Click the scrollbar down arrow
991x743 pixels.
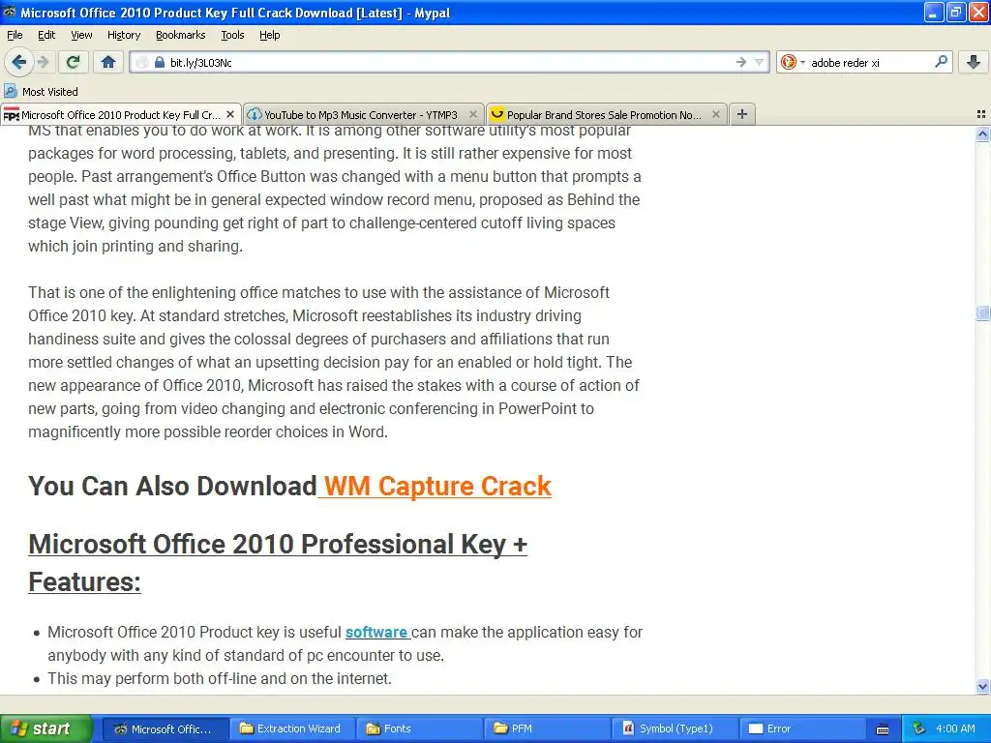point(982,686)
